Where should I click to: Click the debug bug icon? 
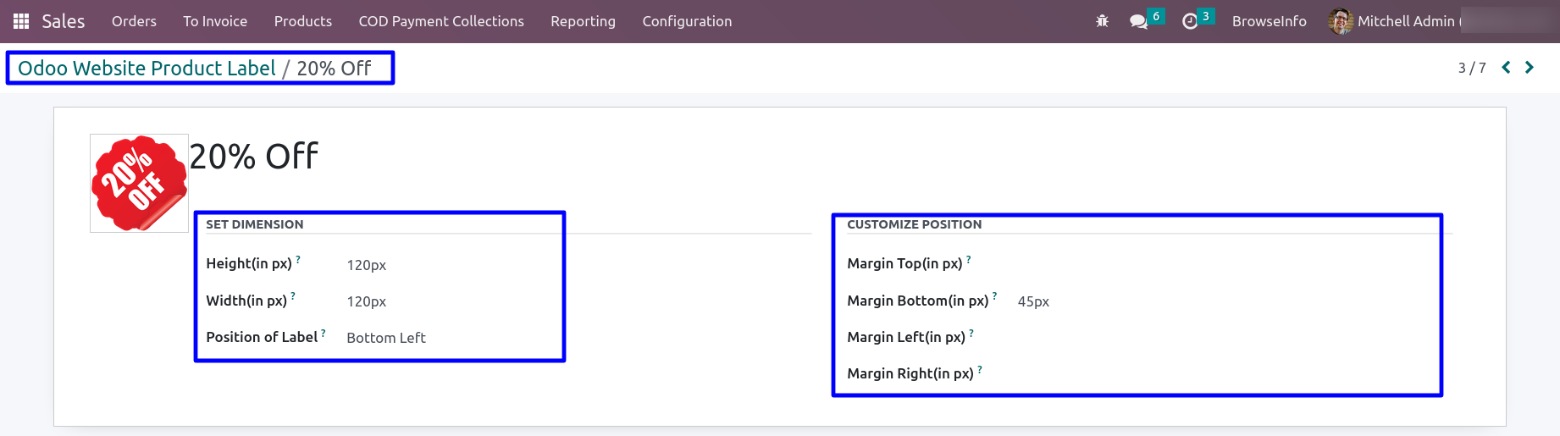1102,21
